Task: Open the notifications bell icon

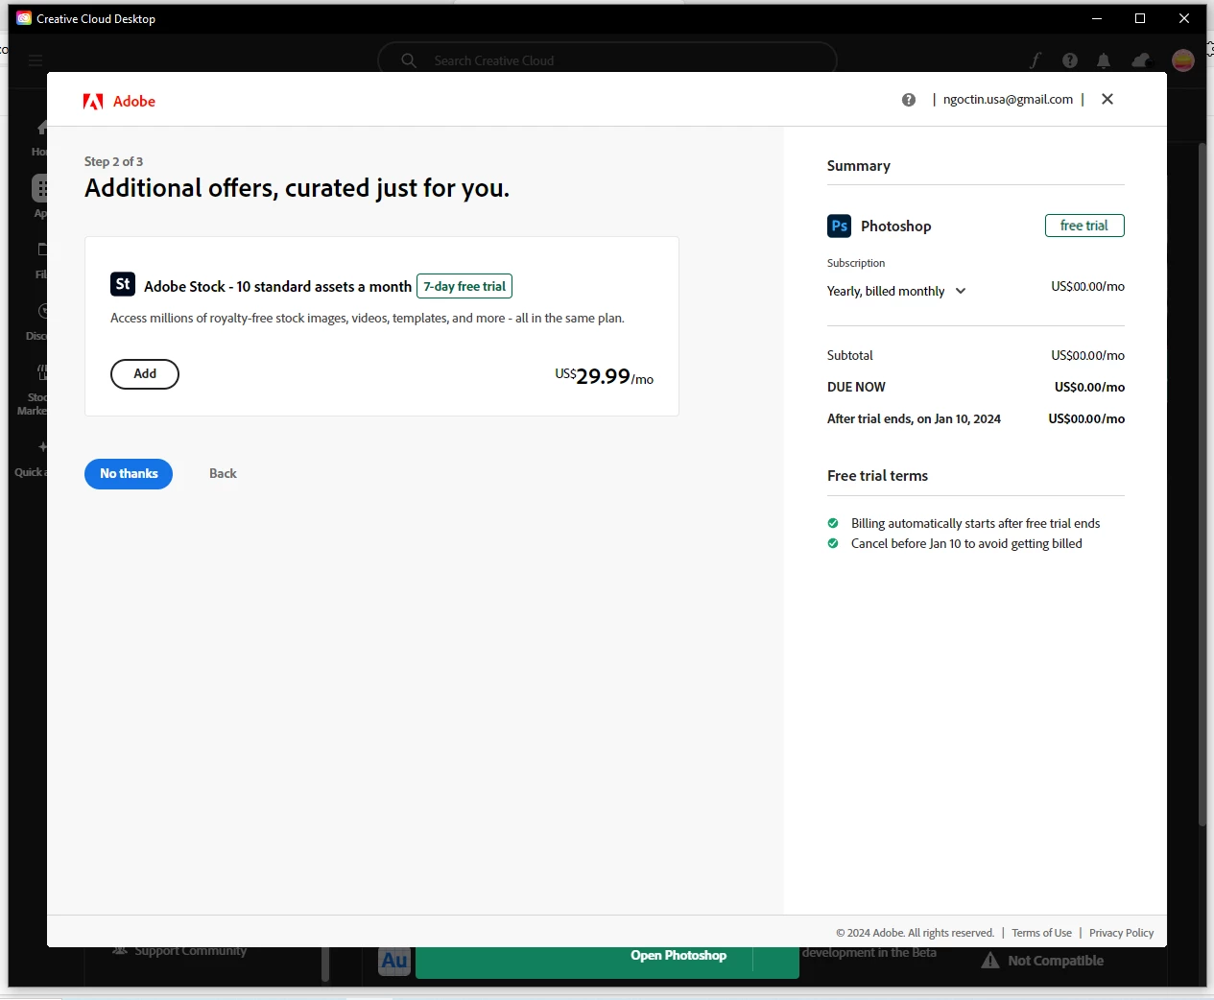Action: [x=1104, y=60]
